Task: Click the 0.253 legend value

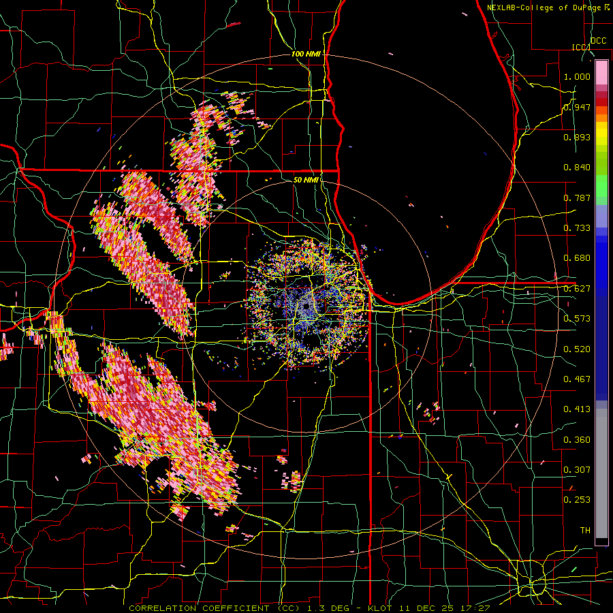Action: pyautogui.click(x=577, y=500)
